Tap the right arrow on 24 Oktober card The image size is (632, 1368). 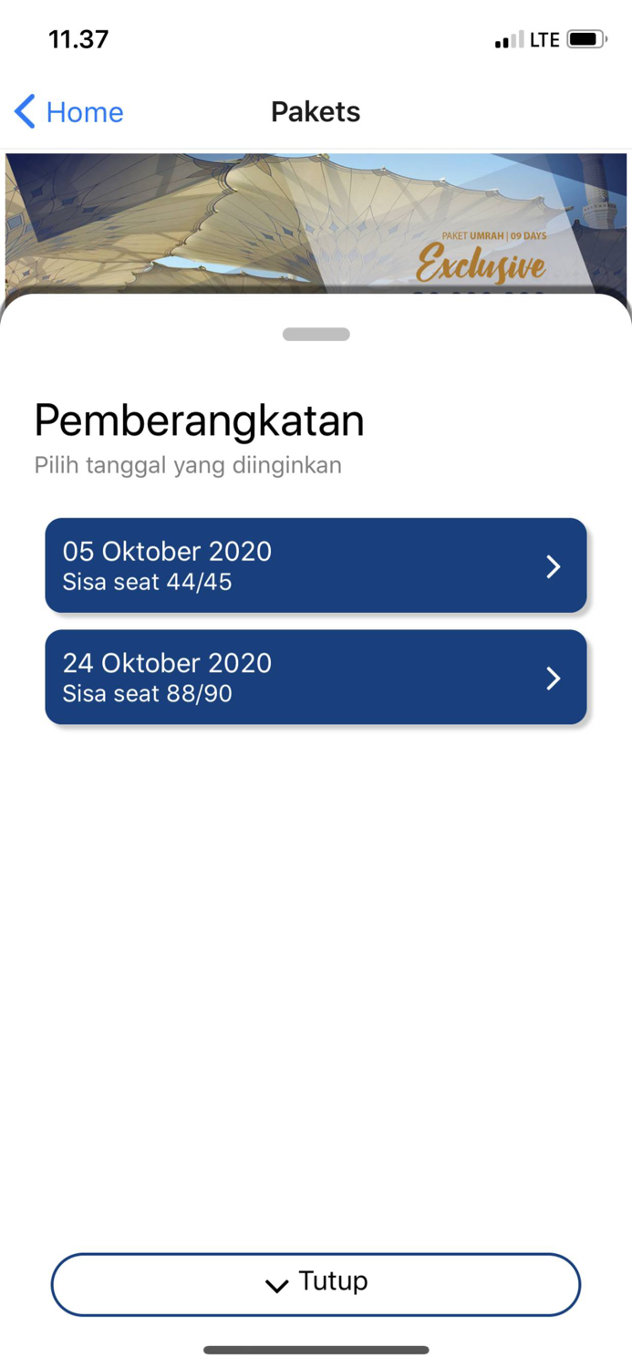554,678
